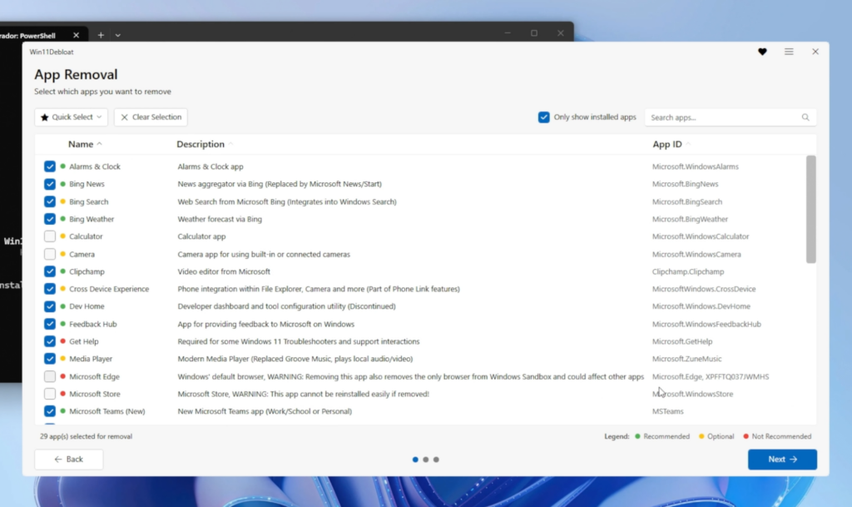This screenshot has width=852, height=507.
Task: Uncheck the Cross Device Experience checkbox
Action: click(49, 289)
